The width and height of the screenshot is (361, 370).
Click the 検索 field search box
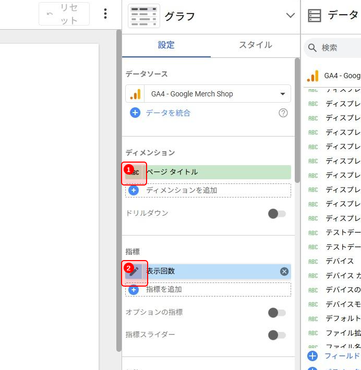click(x=339, y=48)
